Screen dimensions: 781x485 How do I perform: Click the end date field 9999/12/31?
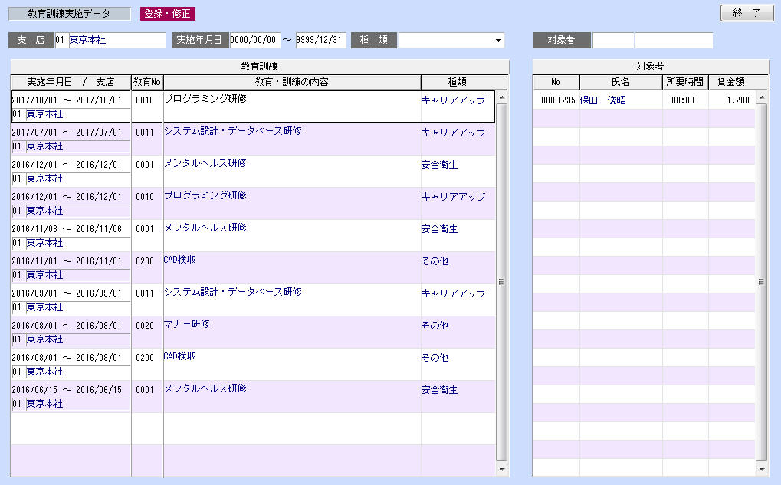point(321,40)
